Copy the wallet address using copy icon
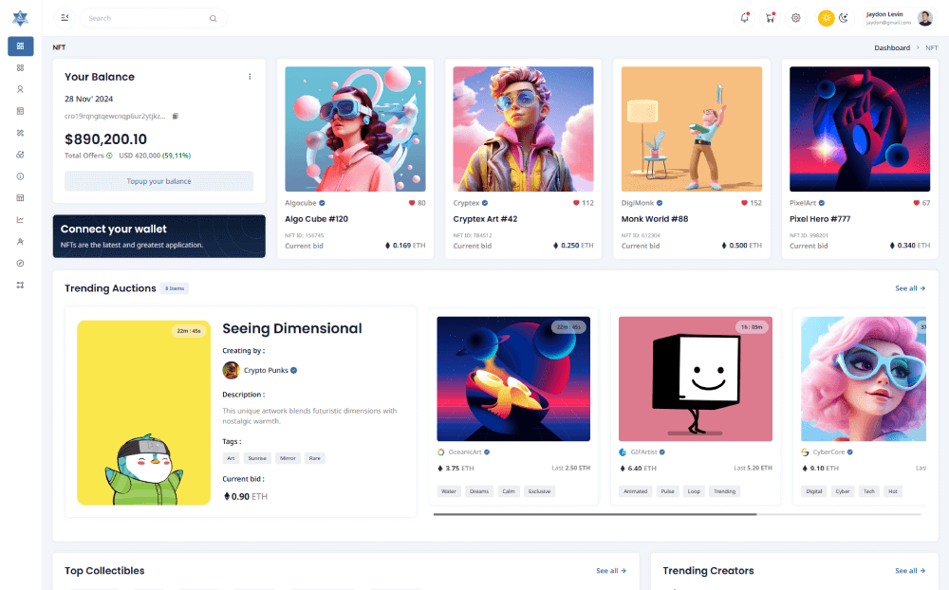The width and height of the screenshot is (949, 590). [175, 116]
